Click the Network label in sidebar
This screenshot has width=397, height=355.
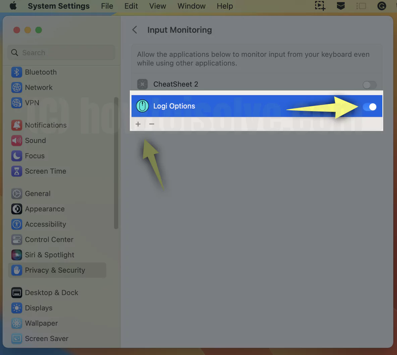pos(39,88)
